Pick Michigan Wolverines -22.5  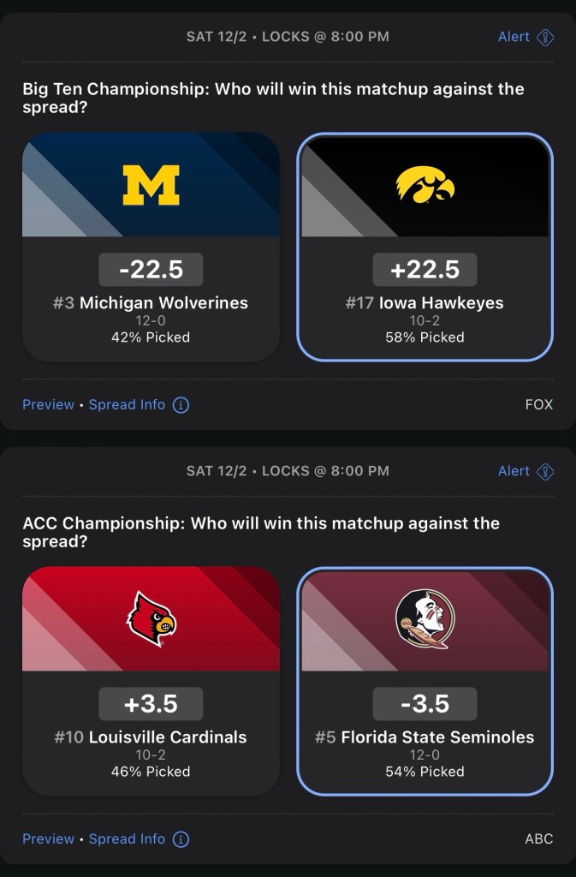[x=151, y=270]
